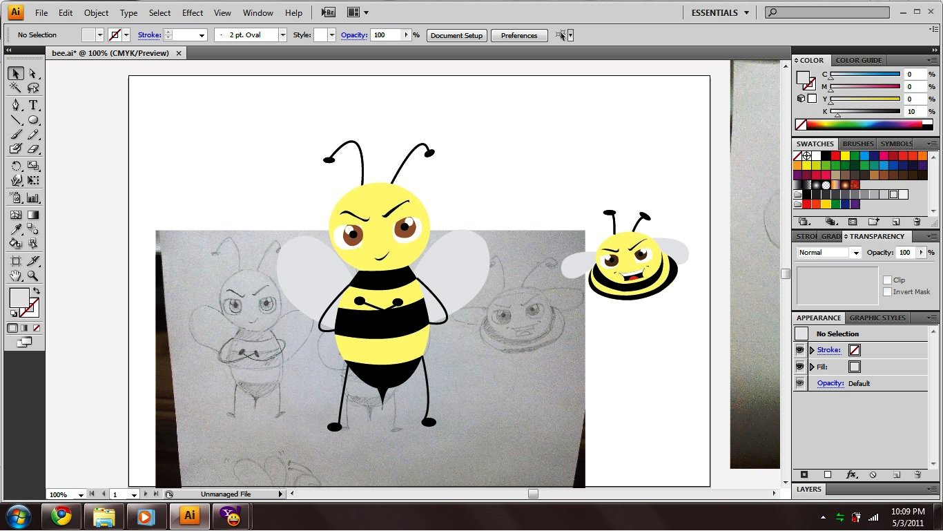Open the Normal blending mode dropdown

829,253
